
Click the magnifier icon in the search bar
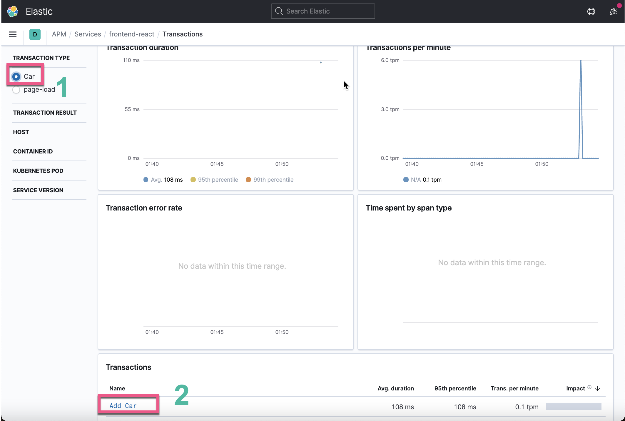(279, 11)
